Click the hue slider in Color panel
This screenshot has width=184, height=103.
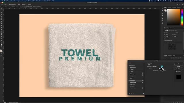[x=182, y=17]
